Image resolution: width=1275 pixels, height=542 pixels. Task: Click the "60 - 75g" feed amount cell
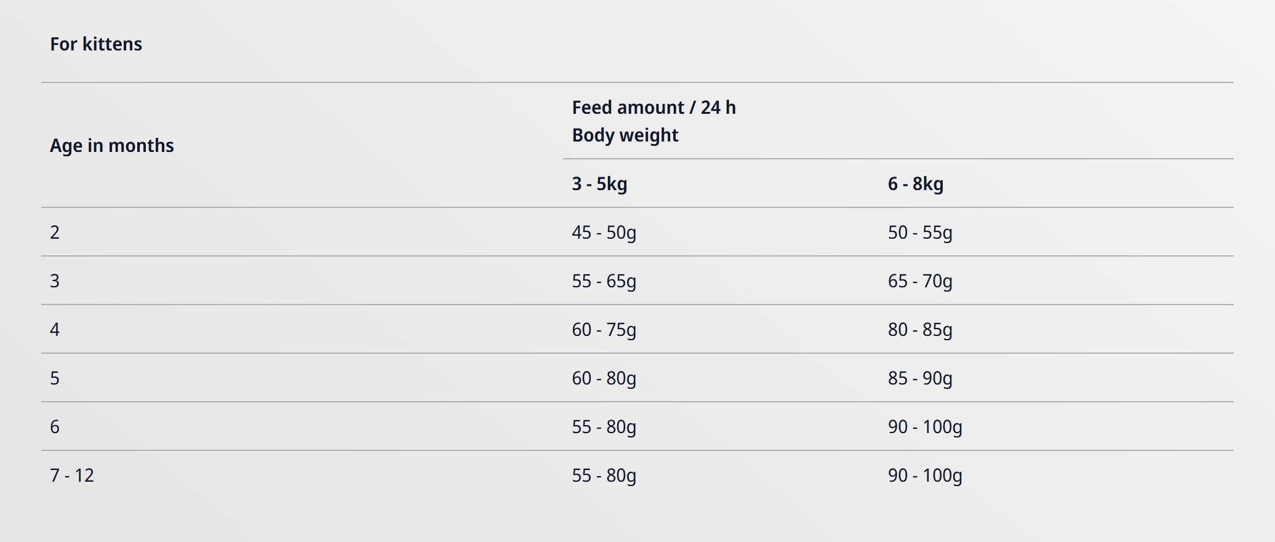(604, 330)
